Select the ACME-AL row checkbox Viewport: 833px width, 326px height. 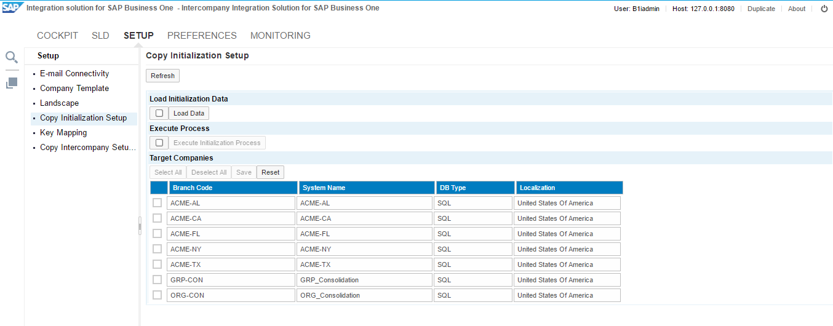pyautogui.click(x=157, y=203)
